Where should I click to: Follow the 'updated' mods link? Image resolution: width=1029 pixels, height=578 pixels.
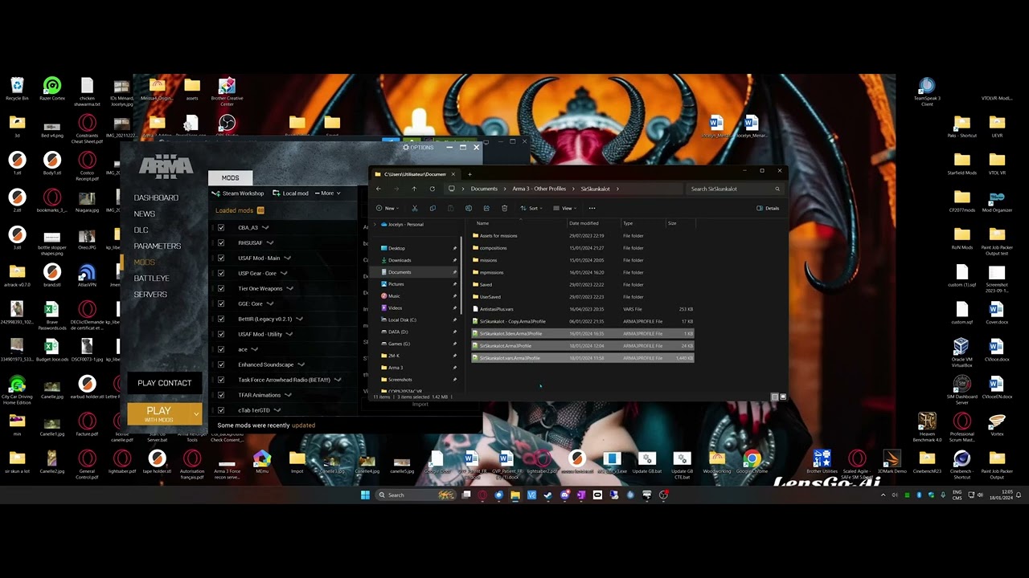coord(304,425)
